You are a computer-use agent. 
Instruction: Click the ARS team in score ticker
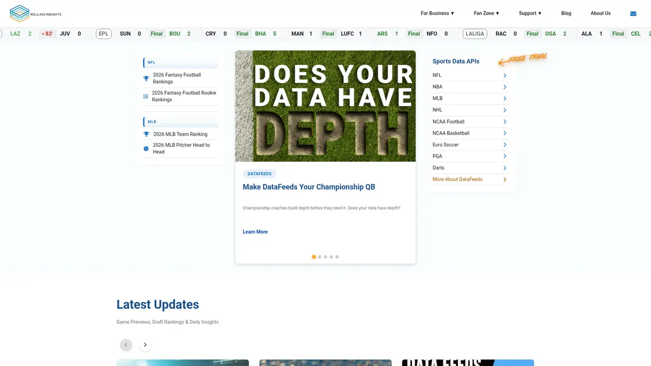pyautogui.click(x=382, y=34)
